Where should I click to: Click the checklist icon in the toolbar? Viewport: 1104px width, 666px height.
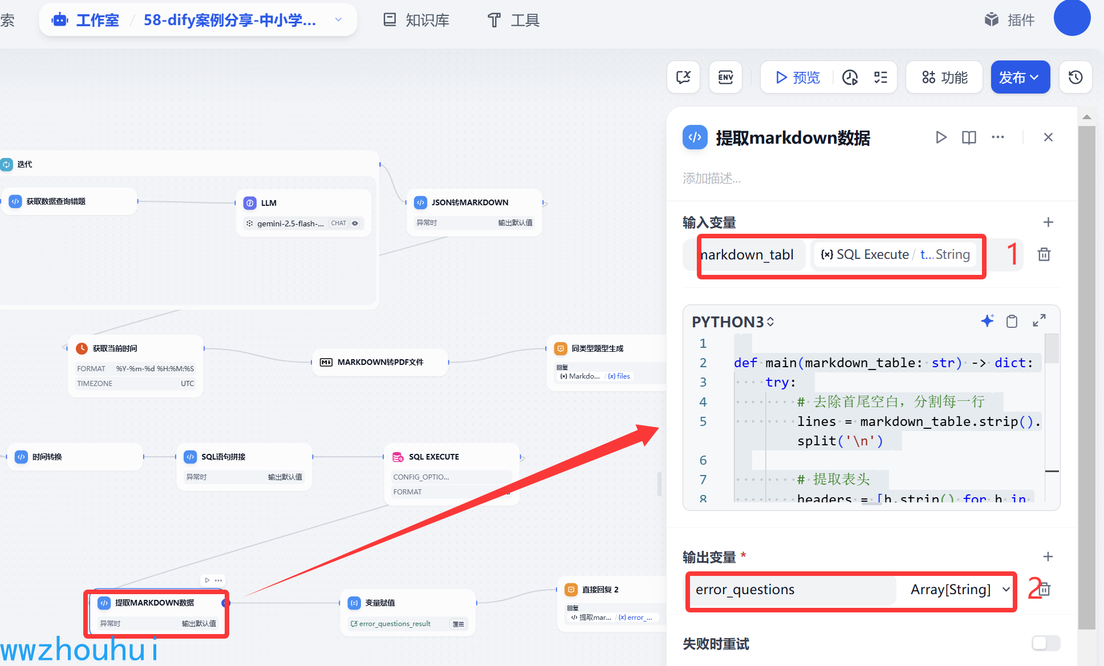880,77
